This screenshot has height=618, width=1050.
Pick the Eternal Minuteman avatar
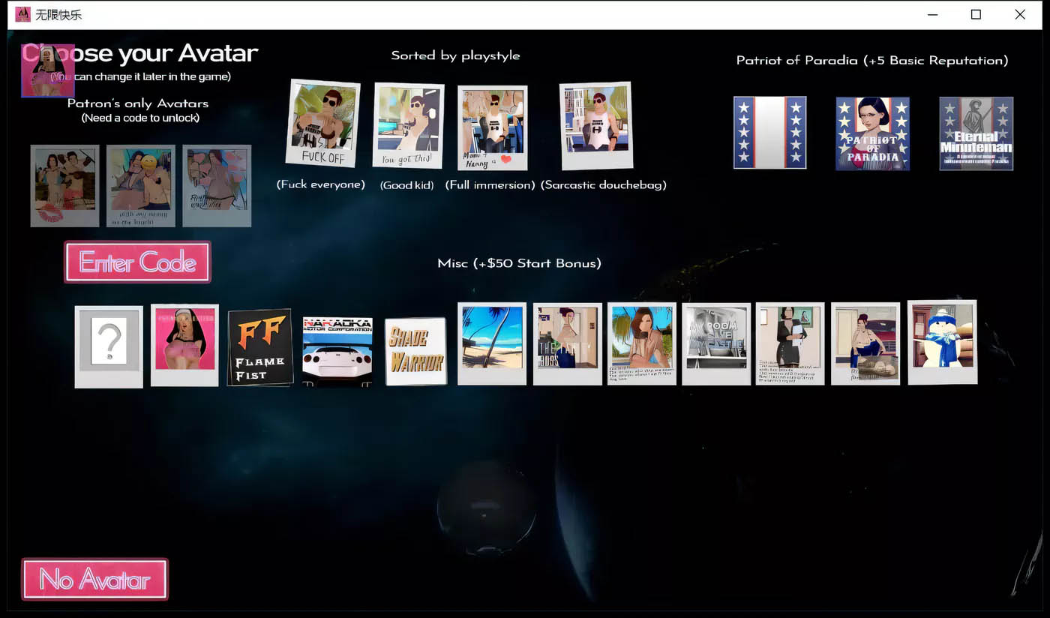(976, 133)
